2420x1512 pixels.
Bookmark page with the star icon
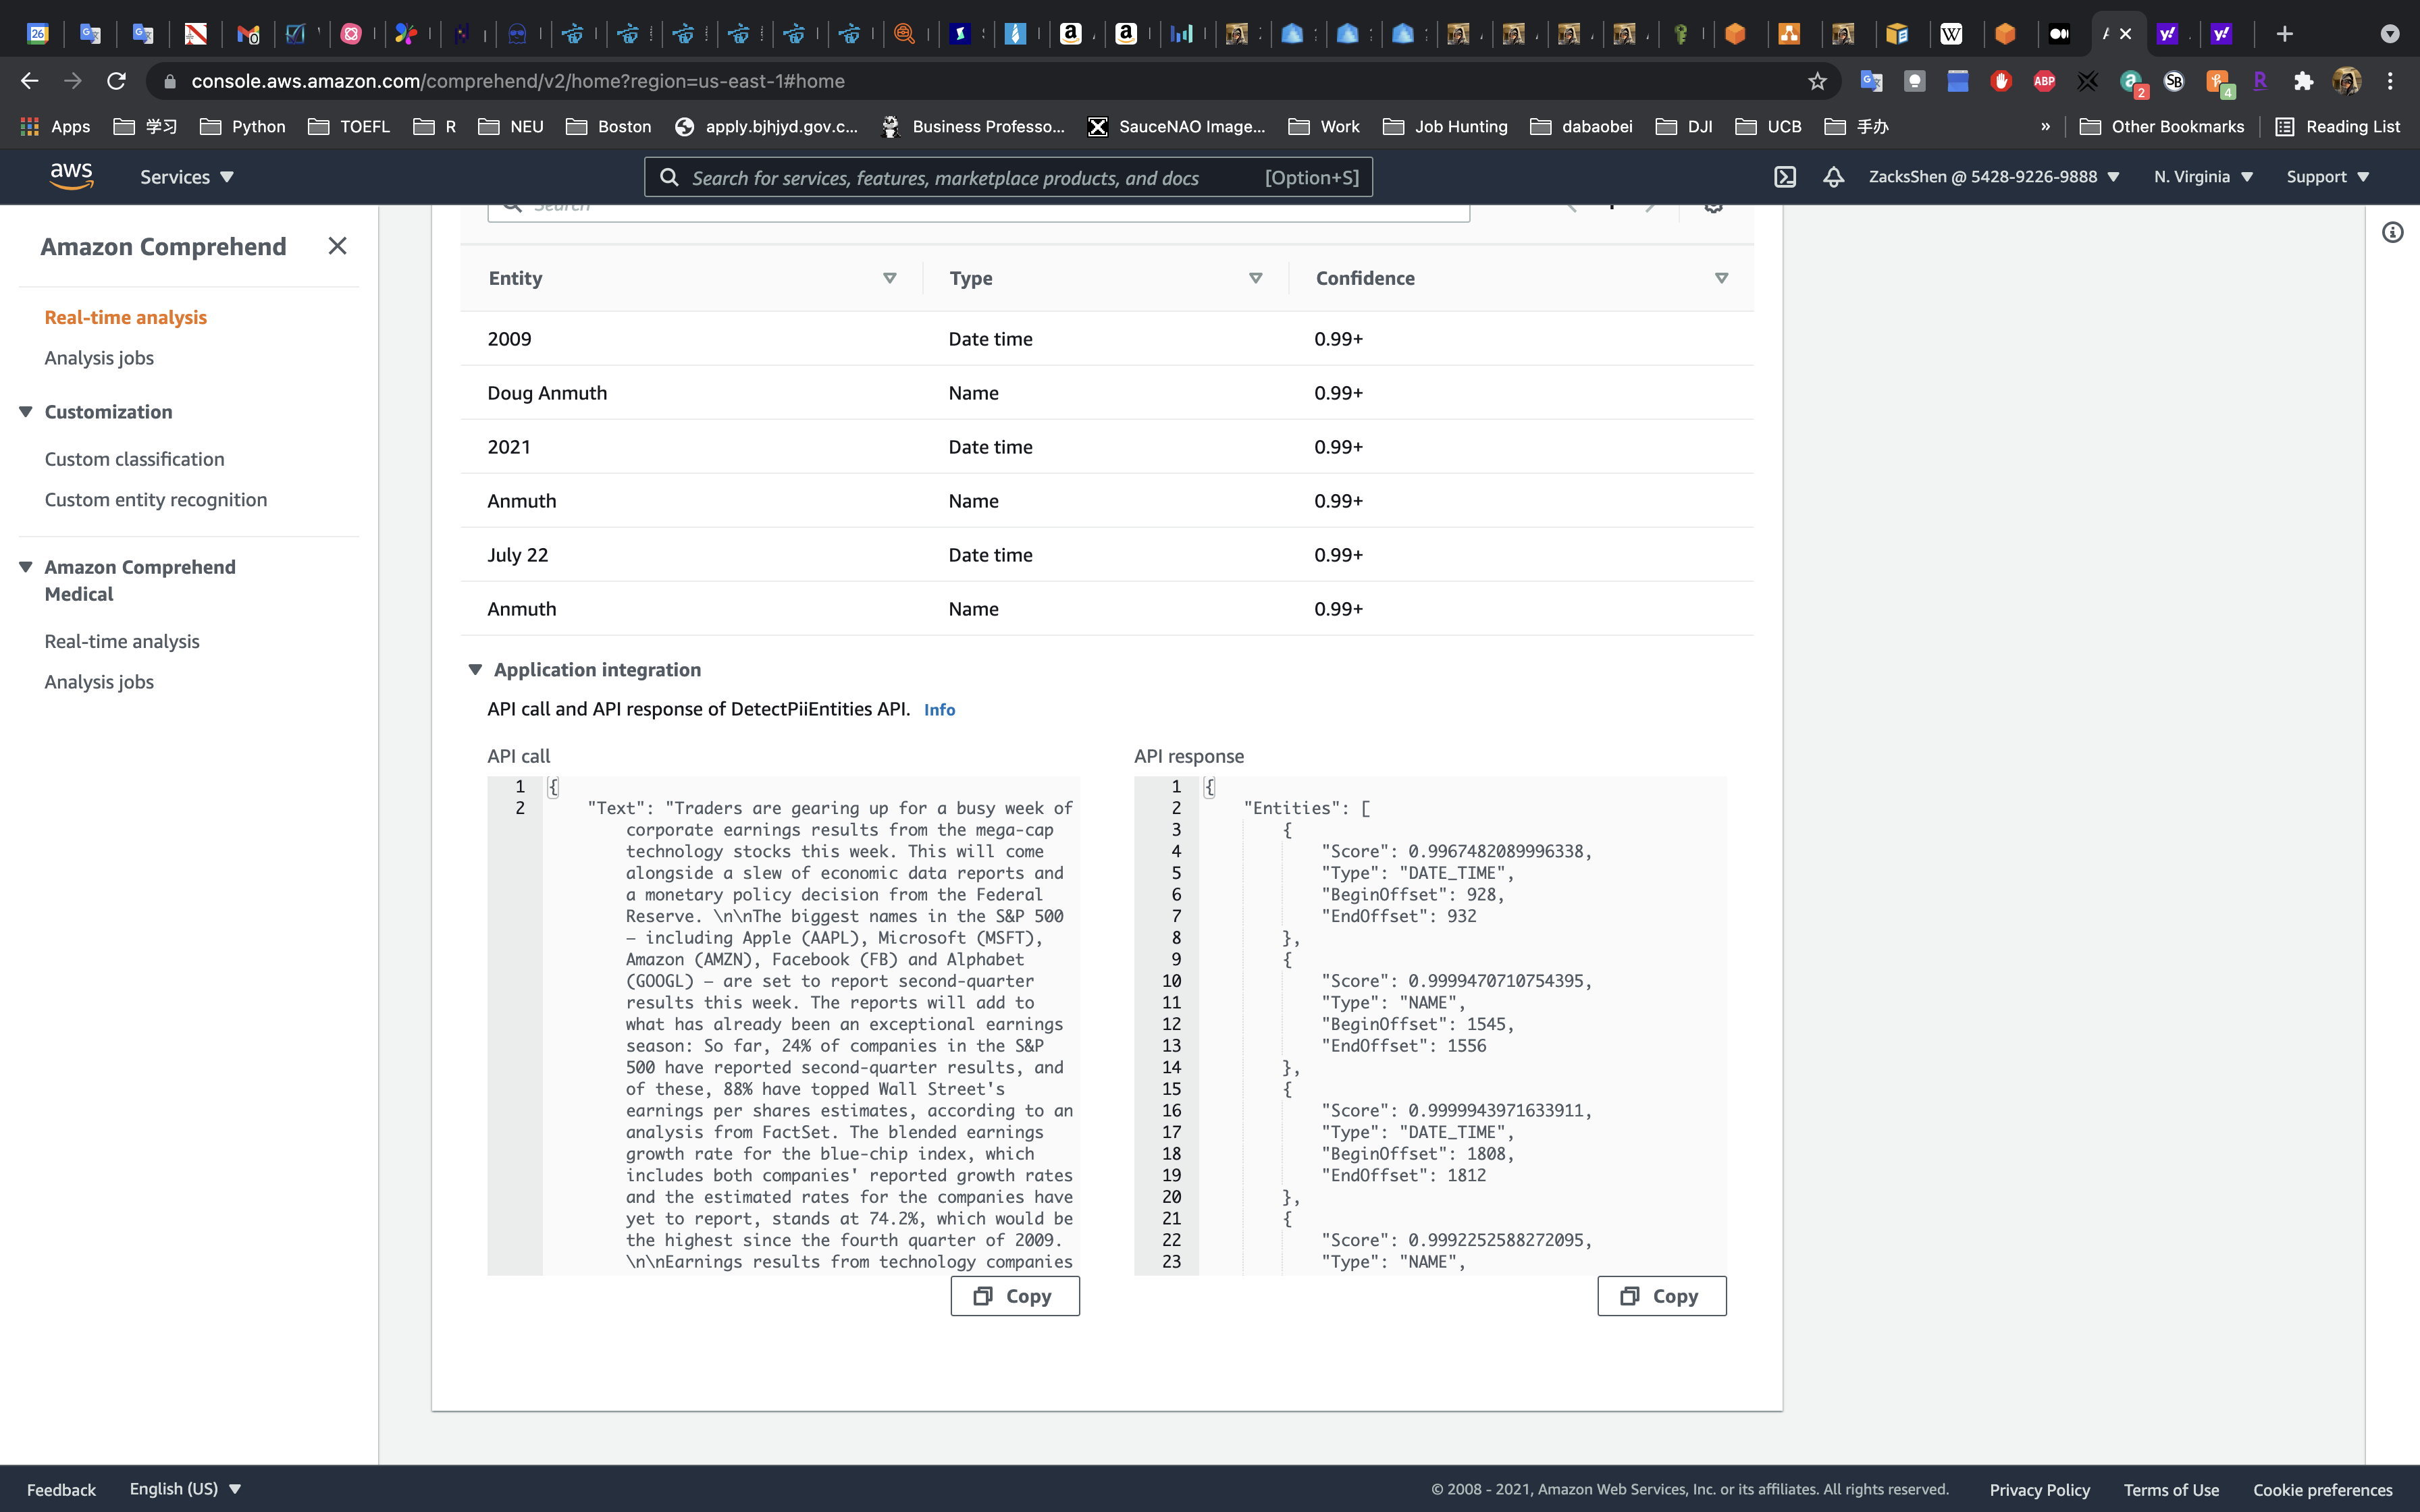(1817, 81)
